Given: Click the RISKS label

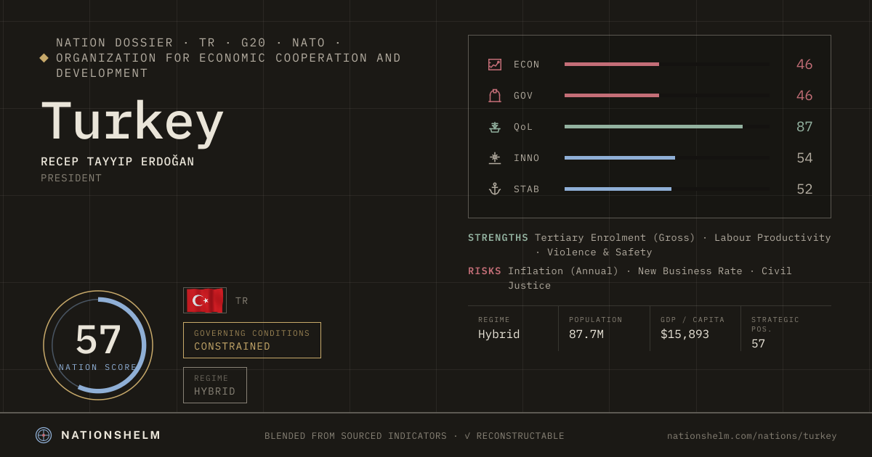Looking at the screenshot, I should point(485,271).
